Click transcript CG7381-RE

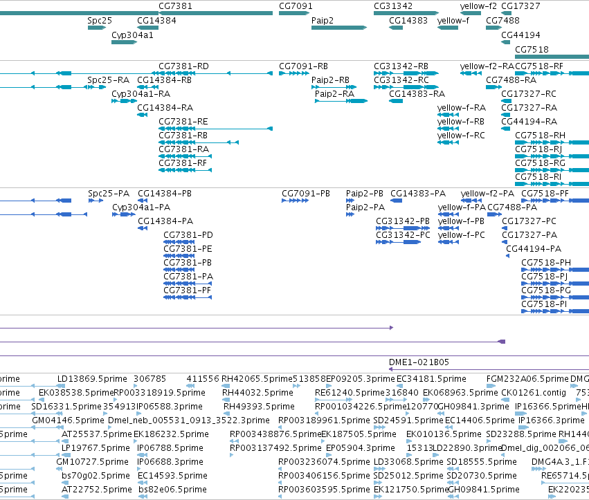pyautogui.click(x=216, y=129)
